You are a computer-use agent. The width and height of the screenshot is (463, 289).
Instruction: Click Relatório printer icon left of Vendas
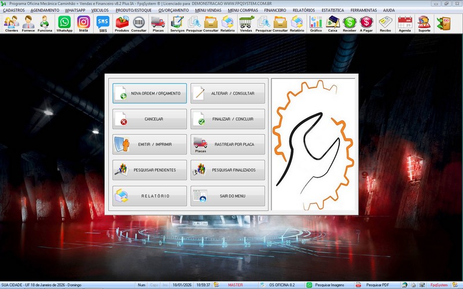click(x=227, y=24)
